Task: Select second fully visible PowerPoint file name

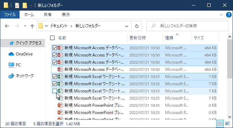Action: click(x=94, y=113)
